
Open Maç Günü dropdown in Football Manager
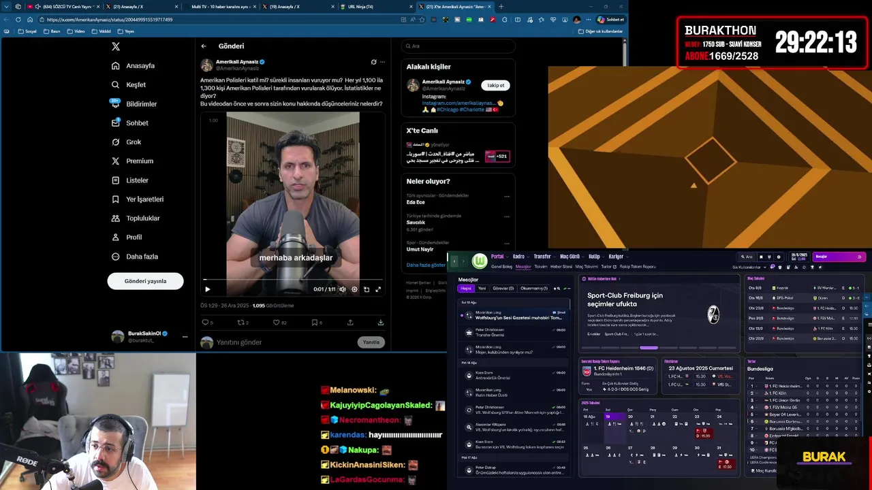pos(572,257)
